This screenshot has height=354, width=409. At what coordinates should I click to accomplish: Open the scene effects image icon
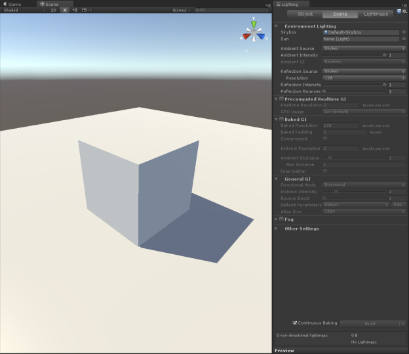pyautogui.click(x=85, y=11)
